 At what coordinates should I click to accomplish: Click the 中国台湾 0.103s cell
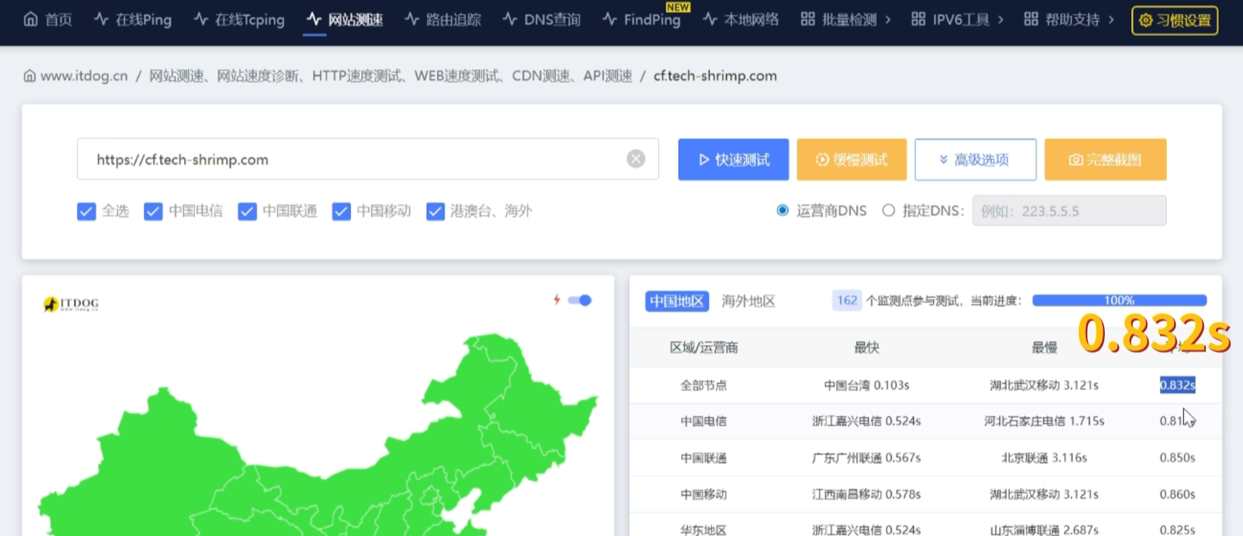point(866,385)
